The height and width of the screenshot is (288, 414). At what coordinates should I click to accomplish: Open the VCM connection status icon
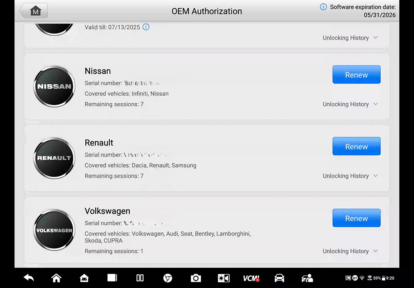pos(251,278)
